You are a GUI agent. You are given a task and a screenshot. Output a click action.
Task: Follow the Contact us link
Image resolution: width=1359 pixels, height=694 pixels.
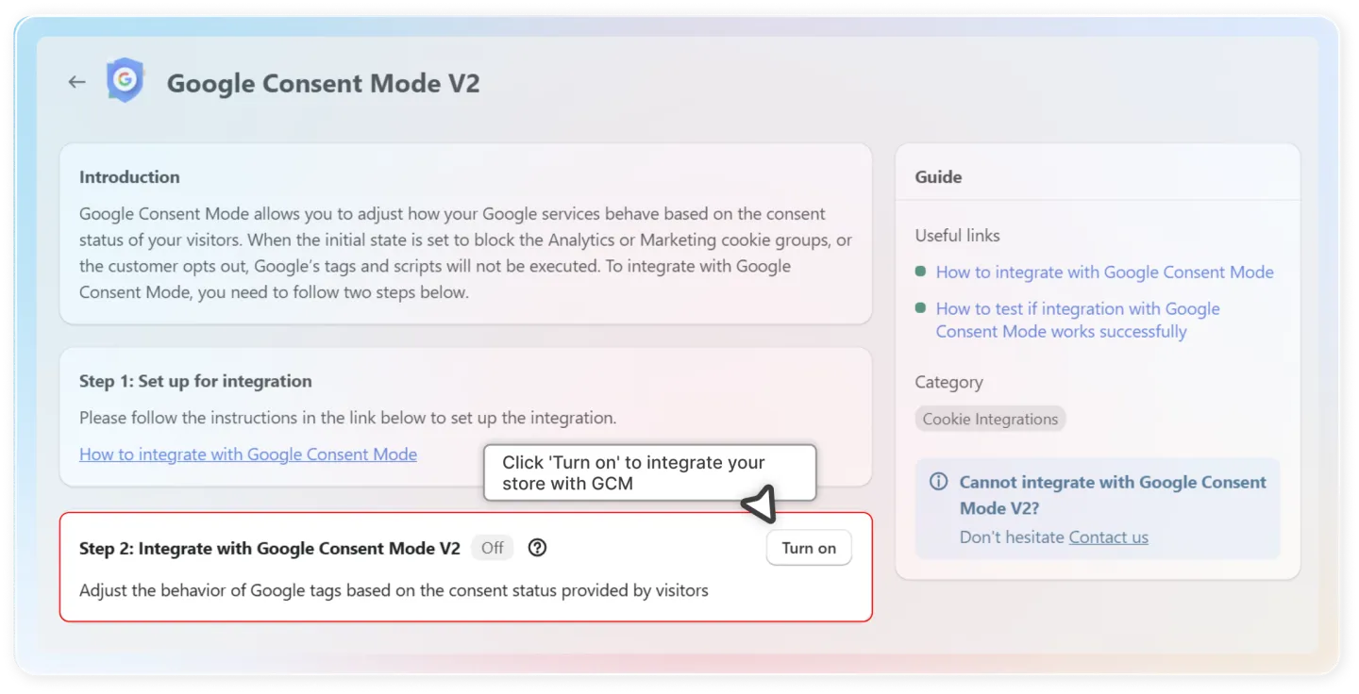coord(1109,537)
